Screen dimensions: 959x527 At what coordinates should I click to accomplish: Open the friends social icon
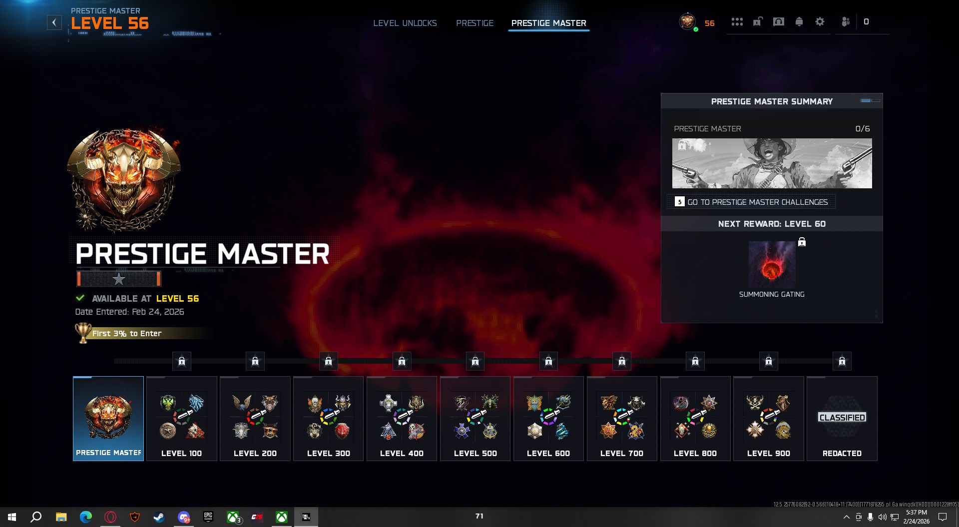click(846, 22)
